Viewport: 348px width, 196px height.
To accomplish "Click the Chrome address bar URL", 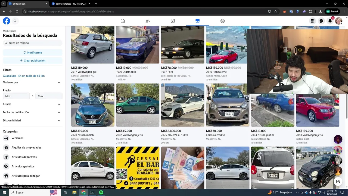I will pos(71,11).
